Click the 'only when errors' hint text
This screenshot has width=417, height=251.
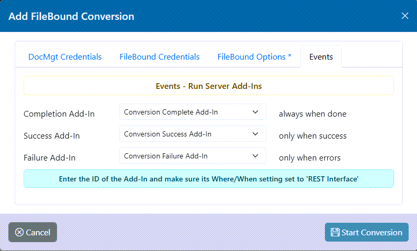coord(310,157)
